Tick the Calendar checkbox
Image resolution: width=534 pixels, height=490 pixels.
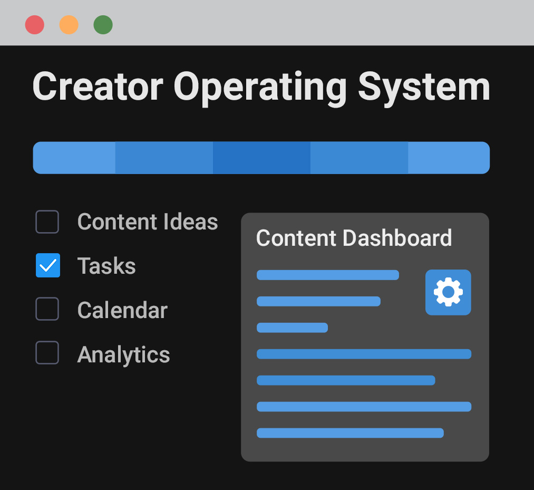tap(47, 309)
